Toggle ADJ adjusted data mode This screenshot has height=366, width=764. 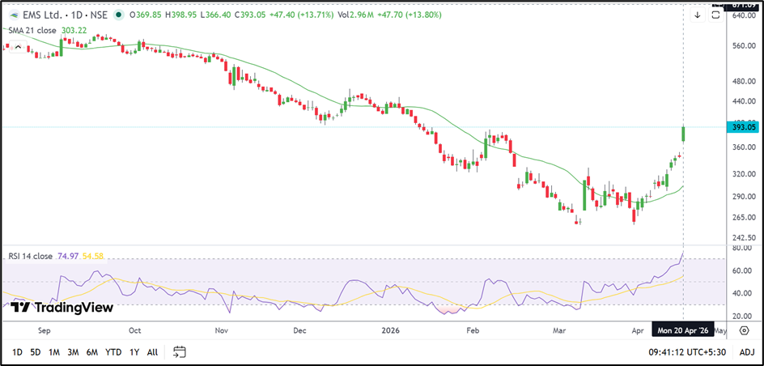tap(746, 352)
